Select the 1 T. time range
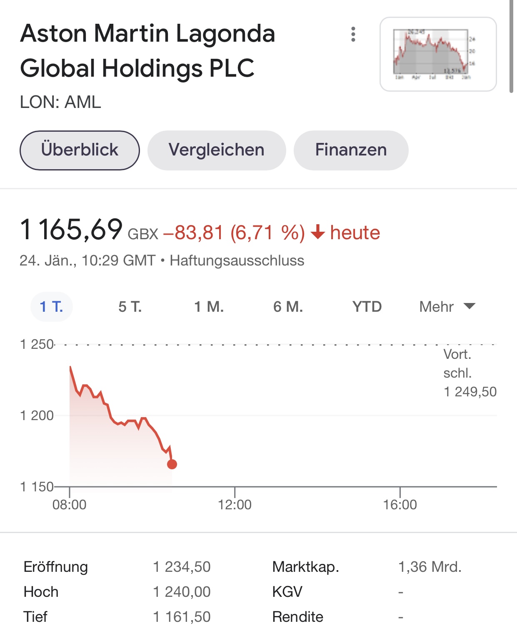517x641 pixels. (x=51, y=307)
